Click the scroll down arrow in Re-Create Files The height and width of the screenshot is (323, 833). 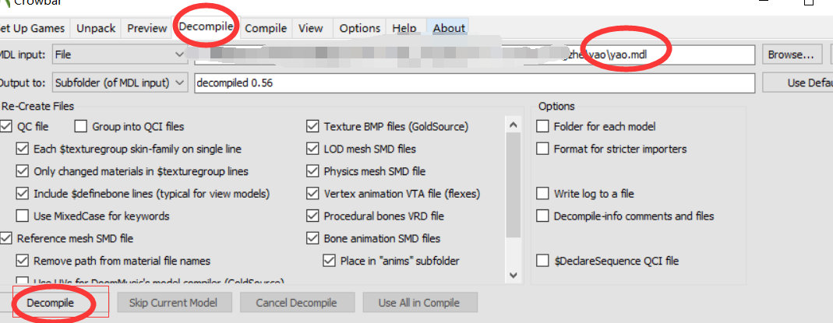pos(514,275)
